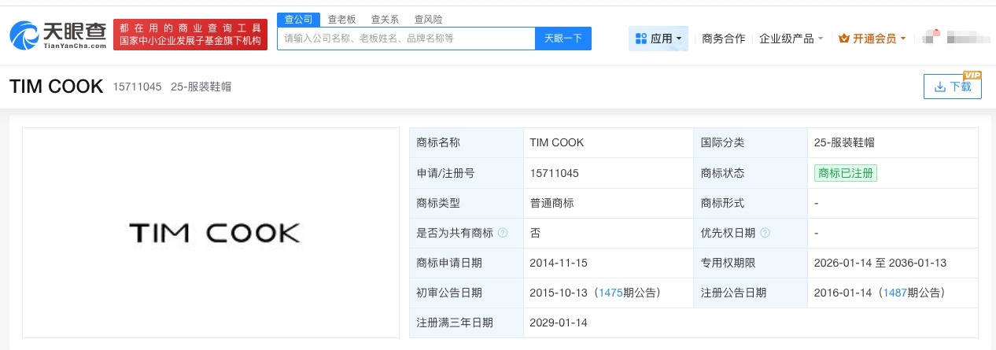Select the 查老板 search tab
Screen dimensions: 996x350
342,19
